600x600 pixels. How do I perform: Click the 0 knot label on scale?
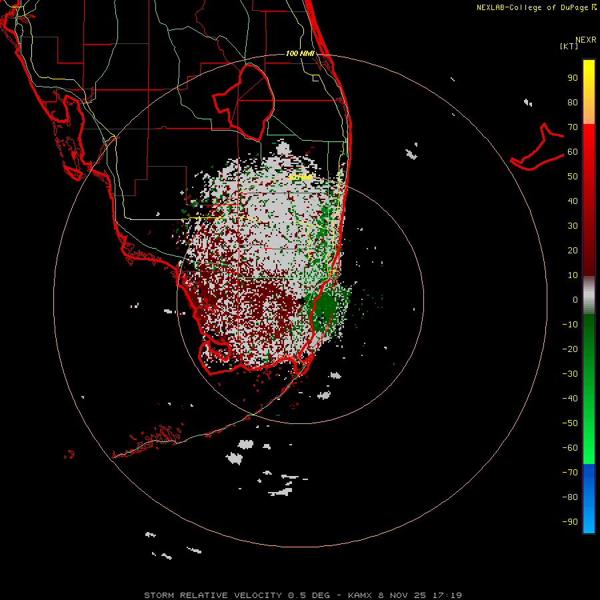[575, 299]
